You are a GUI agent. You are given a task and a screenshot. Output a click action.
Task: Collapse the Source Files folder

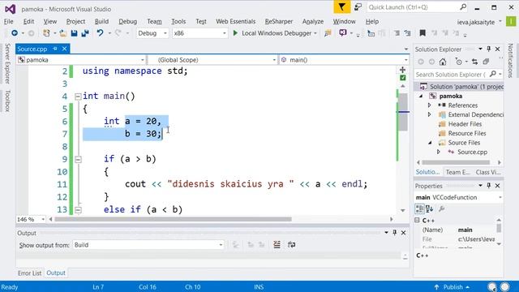point(430,143)
